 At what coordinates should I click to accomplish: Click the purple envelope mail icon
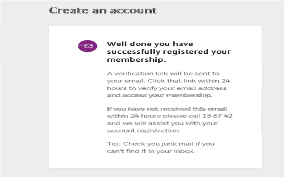point(87,46)
